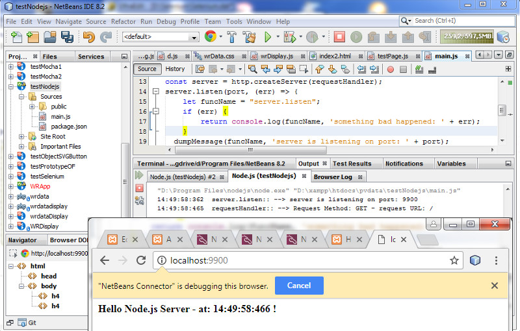This screenshot has height=331, width=520.
Task: Click the Build Project hammer icon
Action: coord(232,37)
